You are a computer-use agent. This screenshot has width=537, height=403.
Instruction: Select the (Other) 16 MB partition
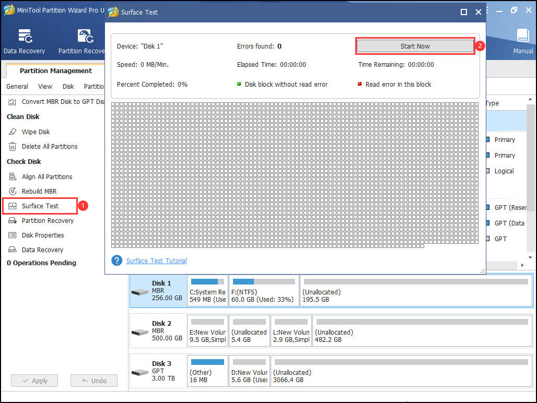[x=207, y=371]
